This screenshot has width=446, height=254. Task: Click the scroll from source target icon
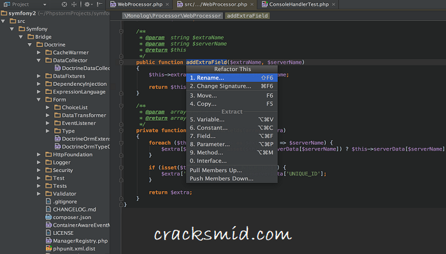point(64,4)
